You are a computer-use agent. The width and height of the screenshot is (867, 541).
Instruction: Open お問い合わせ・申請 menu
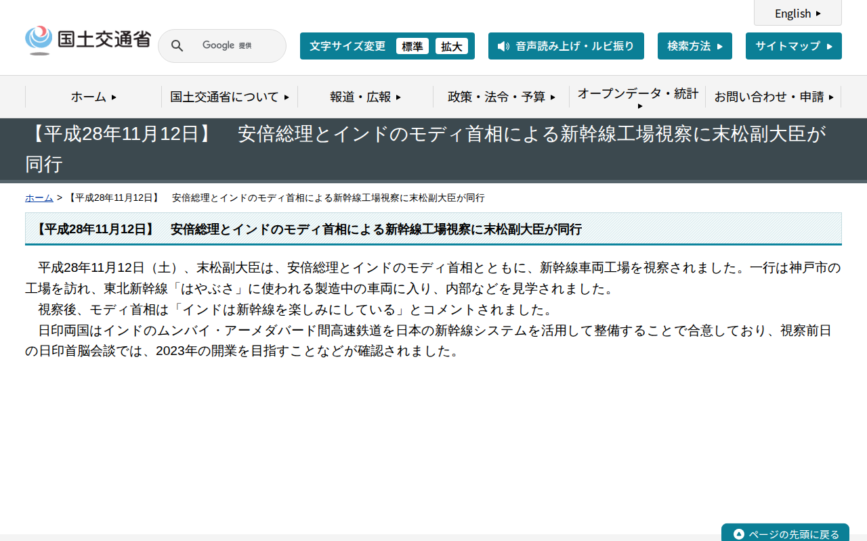pos(774,97)
